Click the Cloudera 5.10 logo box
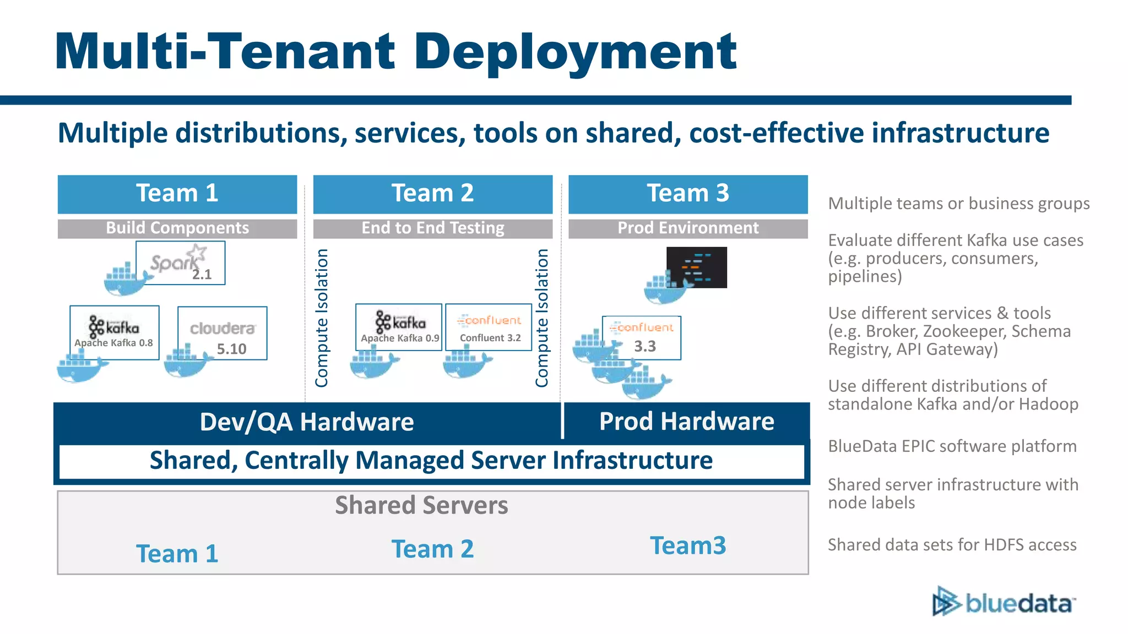This screenshot has height=634, width=1128. [x=223, y=334]
